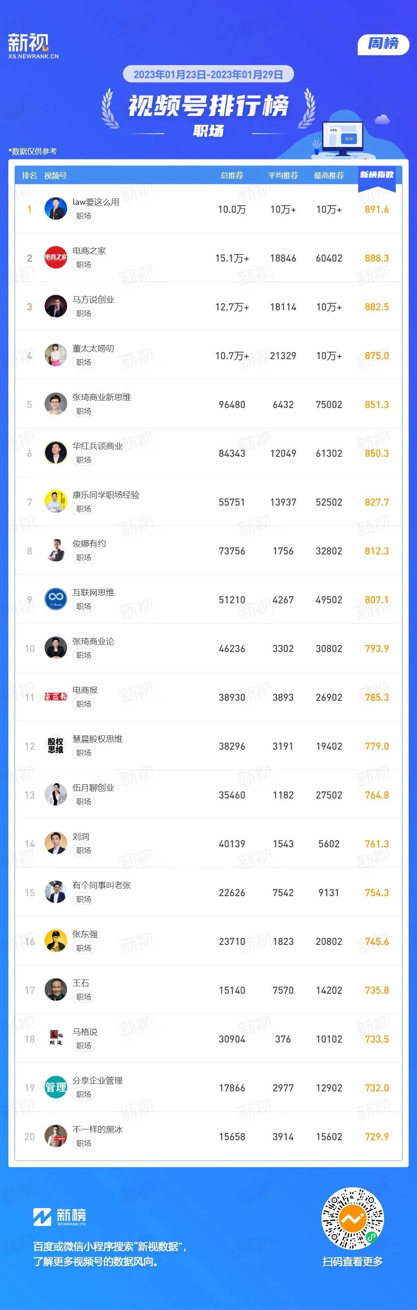The height and width of the screenshot is (1310, 417).
Task: Open 张琦商业新思维 account name
Action: [102, 397]
